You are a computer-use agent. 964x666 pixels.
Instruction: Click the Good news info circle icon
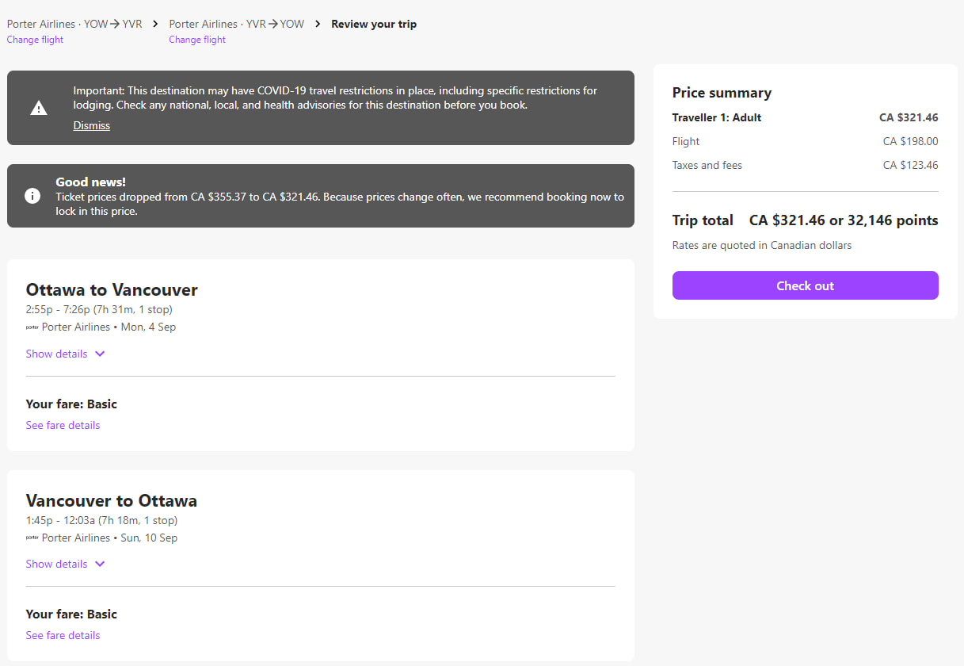(x=32, y=196)
